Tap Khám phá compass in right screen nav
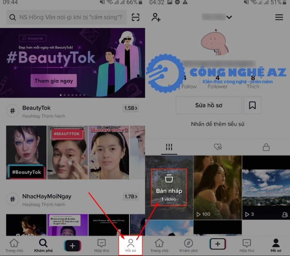Image resolution: width=290 pixels, height=256 pixels. (188, 246)
